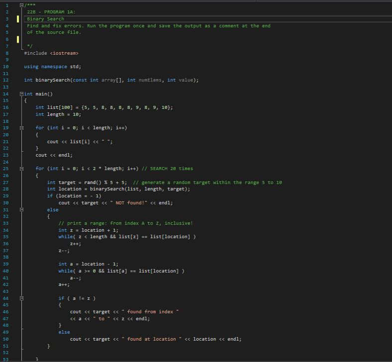Collapse the int main() function fold
The image size is (392, 362).
point(22,94)
